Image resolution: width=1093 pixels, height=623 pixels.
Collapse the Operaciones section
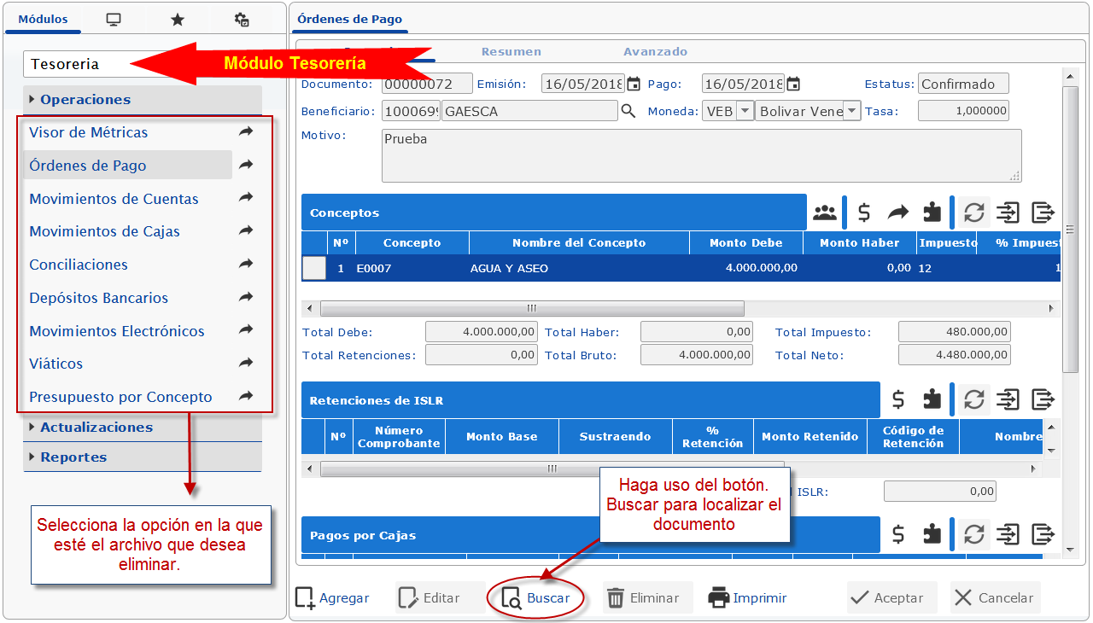point(143,99)
